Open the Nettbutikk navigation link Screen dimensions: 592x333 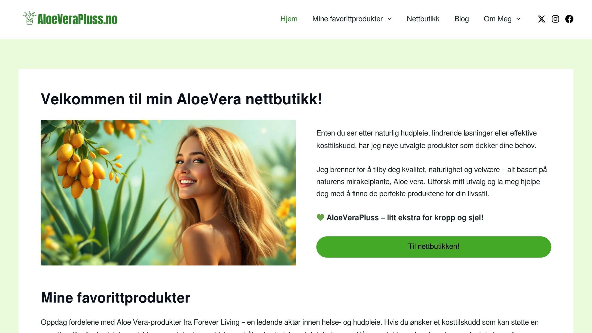click(423, 19)
